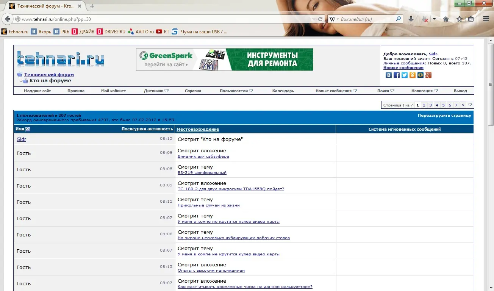This screenshot has height=291, width=494.
Task: Open the Downloads arrow in the browser toolbar
Action: 411,19
